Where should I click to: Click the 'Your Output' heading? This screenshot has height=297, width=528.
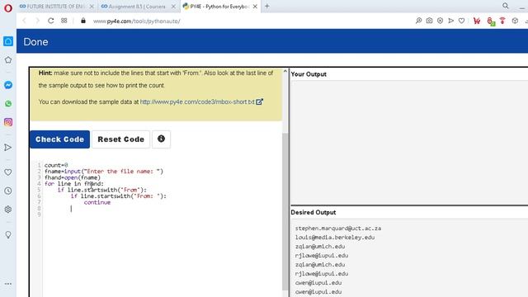tap(309, 74)
